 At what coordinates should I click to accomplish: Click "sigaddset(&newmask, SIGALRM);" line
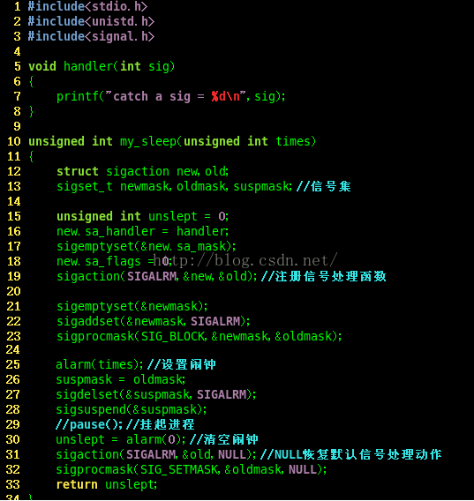[x=154, y=321]
